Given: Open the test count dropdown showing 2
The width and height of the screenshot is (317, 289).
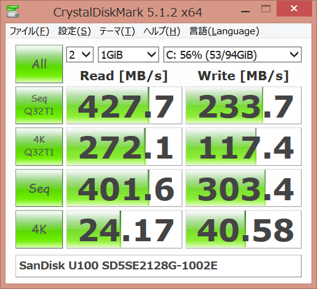Looking at the screenshot, I should (80, 54).
